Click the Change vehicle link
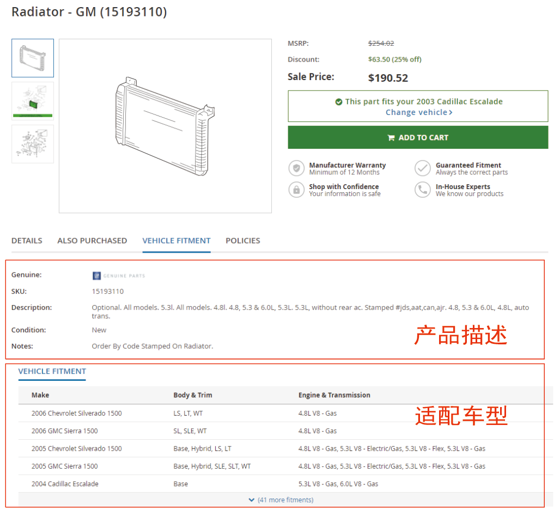 coord(418,112)
